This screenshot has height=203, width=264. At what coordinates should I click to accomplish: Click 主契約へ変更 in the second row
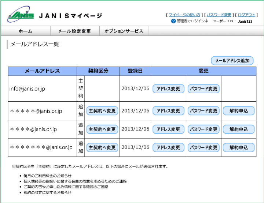point(102,111)
